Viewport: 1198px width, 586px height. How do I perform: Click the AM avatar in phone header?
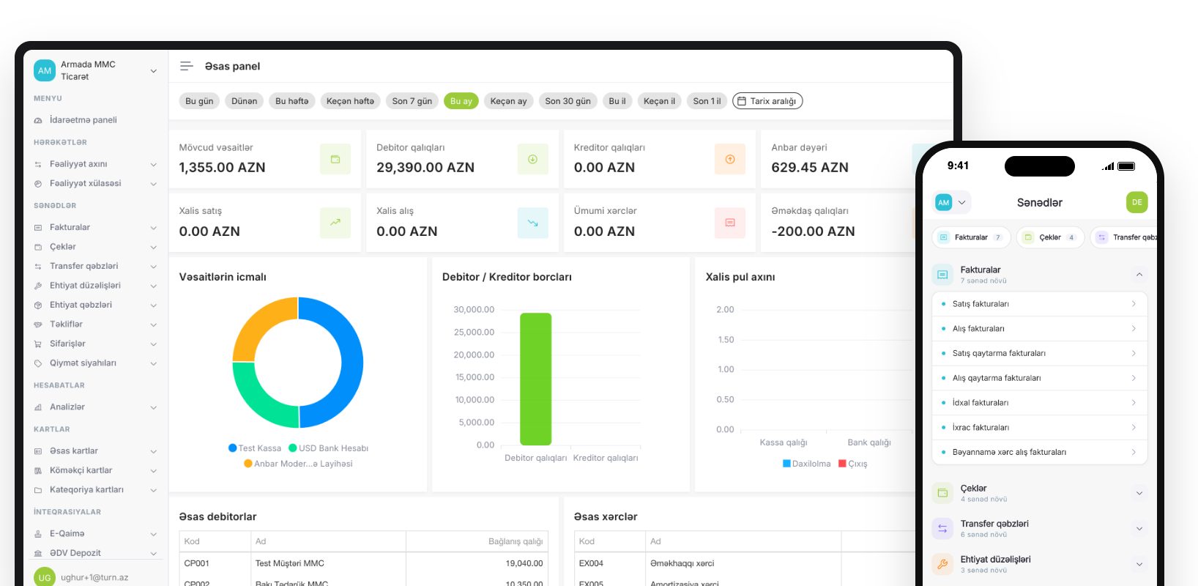pyautogui.click(x=944, y=202)
